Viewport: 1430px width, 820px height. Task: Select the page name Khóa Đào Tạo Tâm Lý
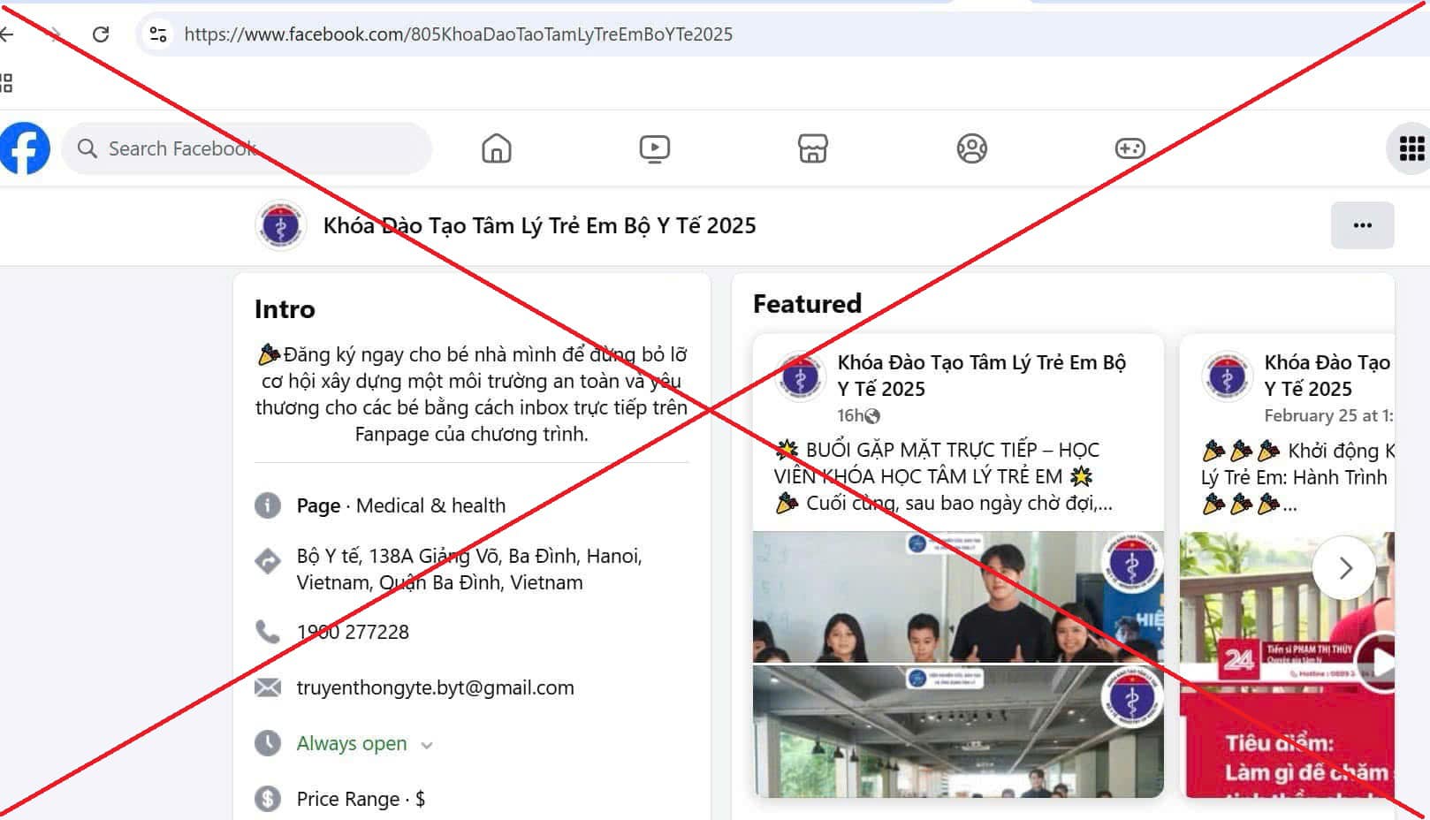pyautogui.click(x=537, y=225)
